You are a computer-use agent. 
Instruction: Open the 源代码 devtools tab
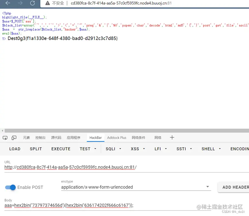click(x=56, y=138)
